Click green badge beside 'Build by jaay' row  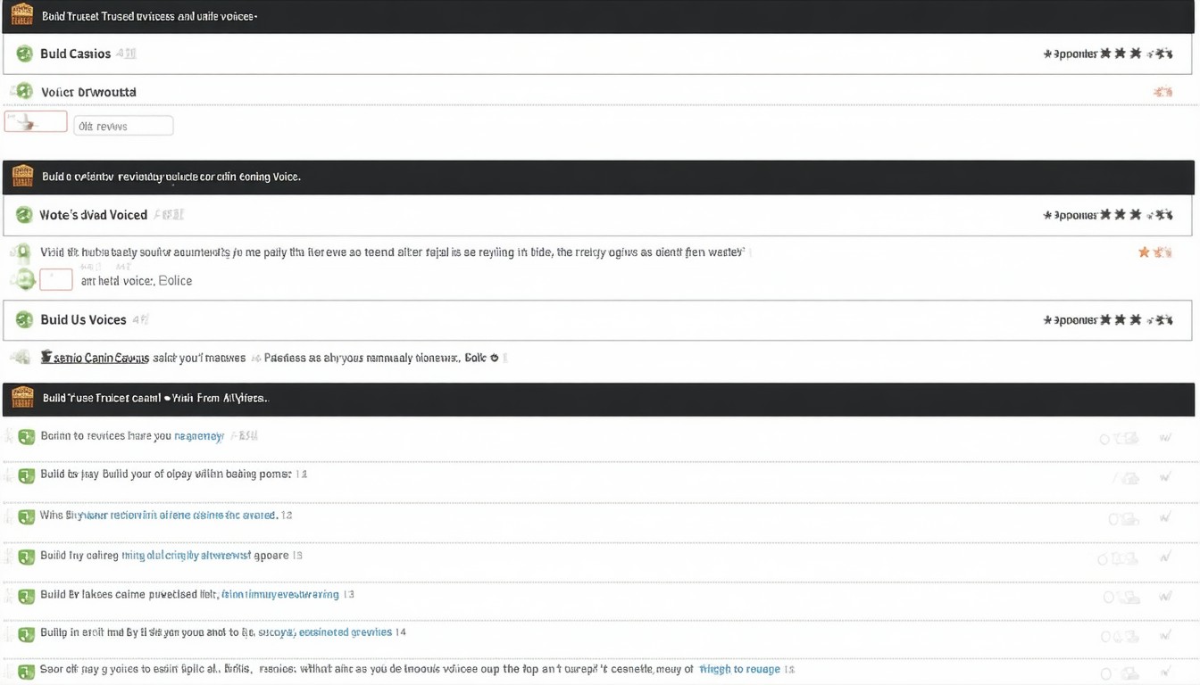[26, 475]
